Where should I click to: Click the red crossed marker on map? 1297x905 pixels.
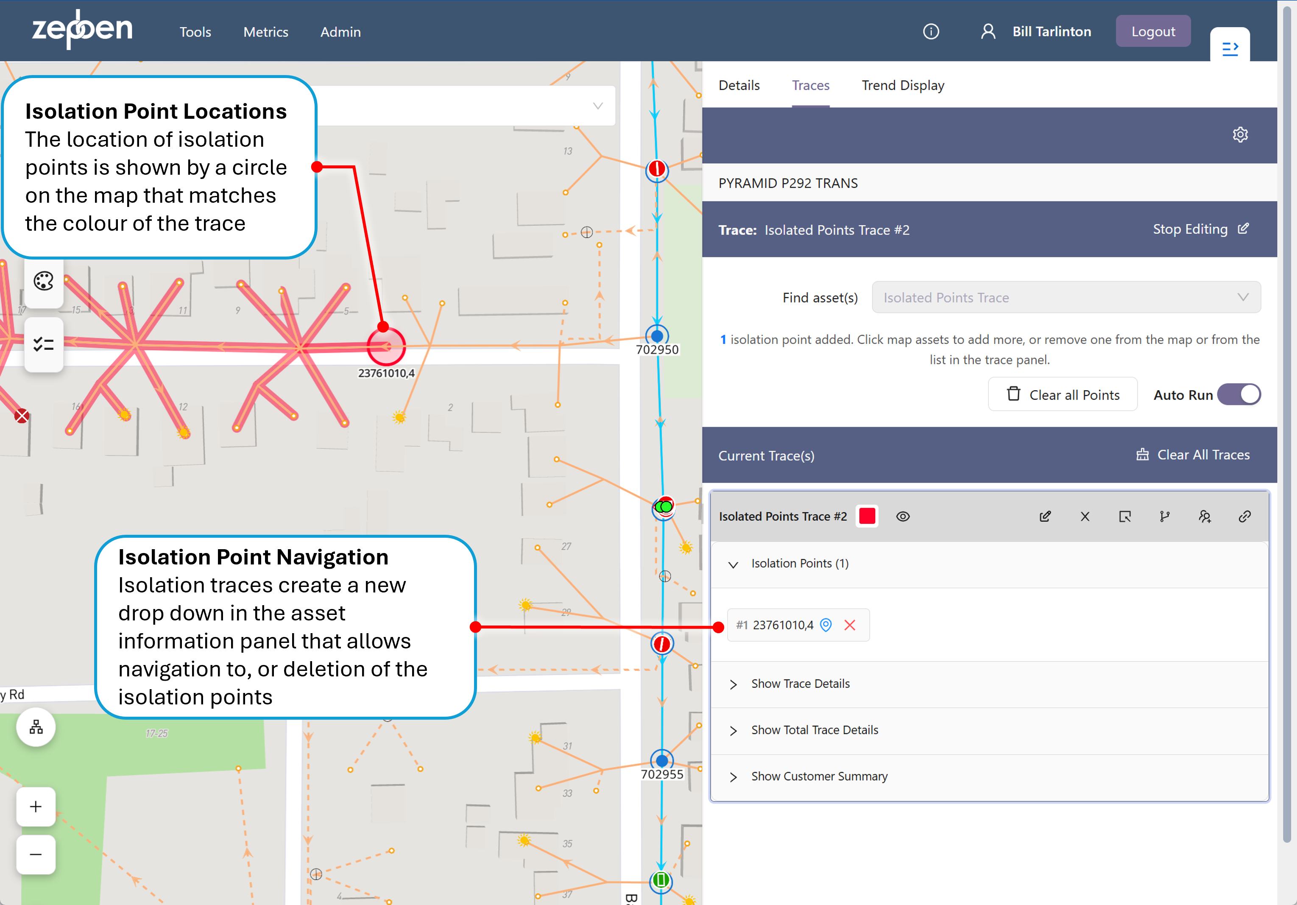(22, 416)
